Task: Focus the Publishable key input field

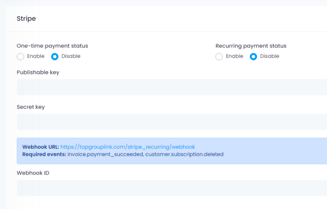Action: tap(172, 87)
